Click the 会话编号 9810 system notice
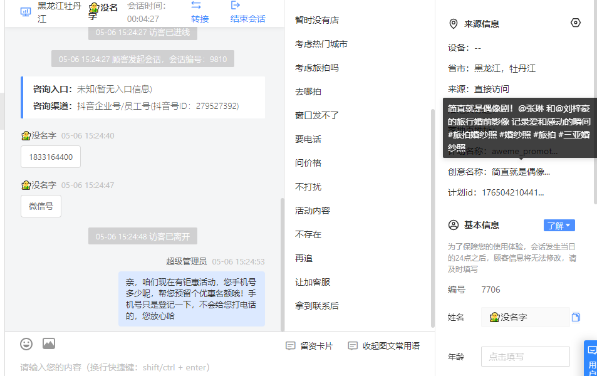 click(143, 59)
